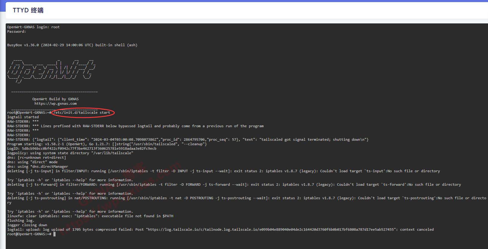Image resolution: width=488 pixels, height=249 pixels.
Task: Click the BusyBox v1.36.0 version line
Action: (72, 45)
